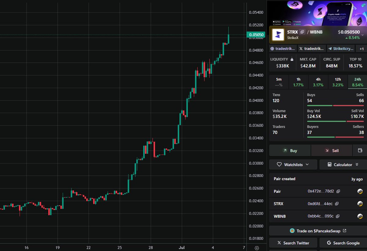Viewport: 367px width, 251px height.
Task: Click the PancakeSwap logo icon
Action: 292,231
